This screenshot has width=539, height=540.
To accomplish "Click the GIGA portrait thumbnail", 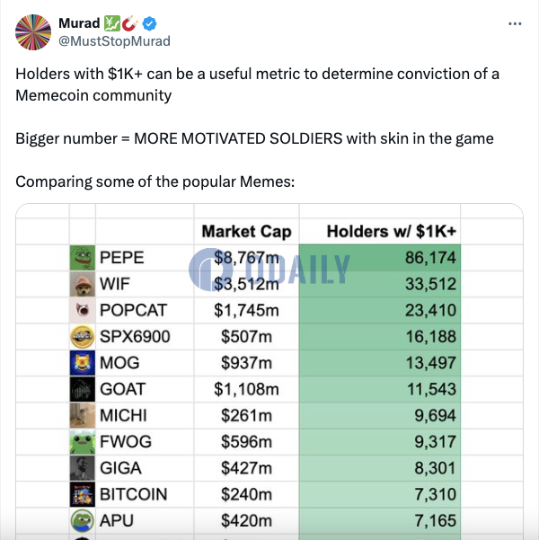I will click(83, 468).
